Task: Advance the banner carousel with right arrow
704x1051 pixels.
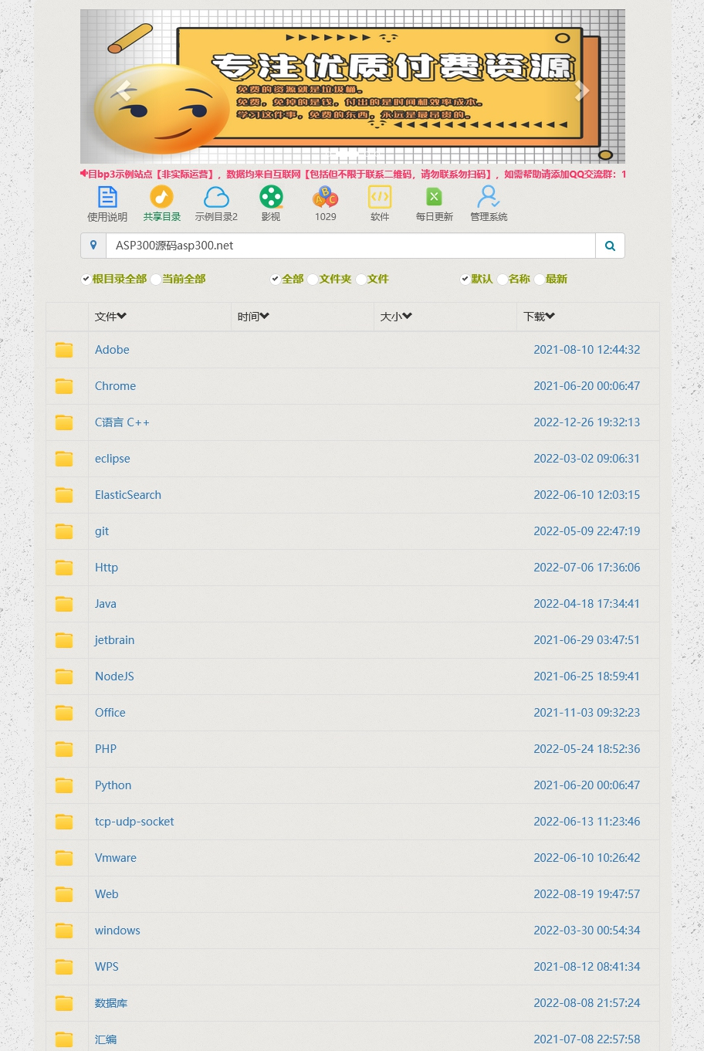Action: [x=583, y=90]
